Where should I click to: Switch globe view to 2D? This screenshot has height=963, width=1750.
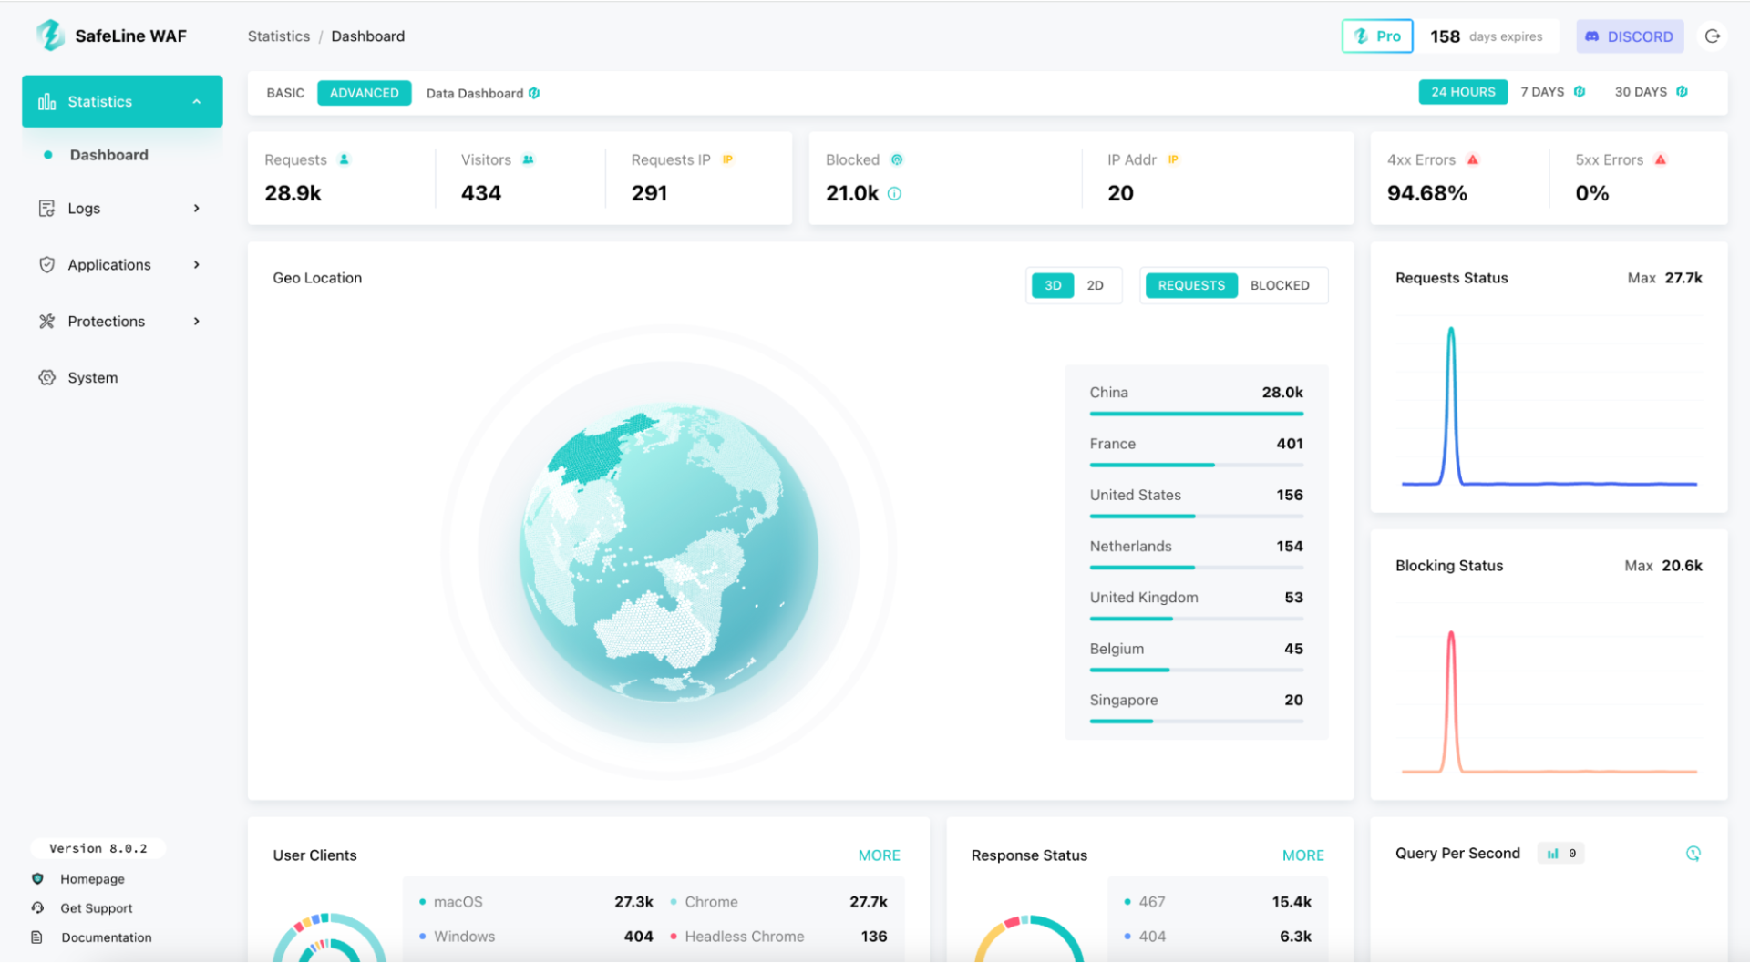pos(1095,285)
